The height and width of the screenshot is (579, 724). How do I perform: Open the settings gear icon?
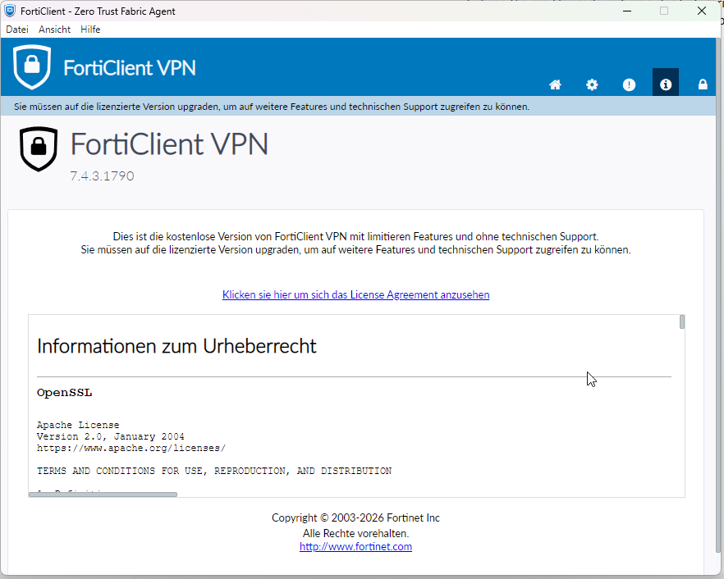(x=592, y=84)
